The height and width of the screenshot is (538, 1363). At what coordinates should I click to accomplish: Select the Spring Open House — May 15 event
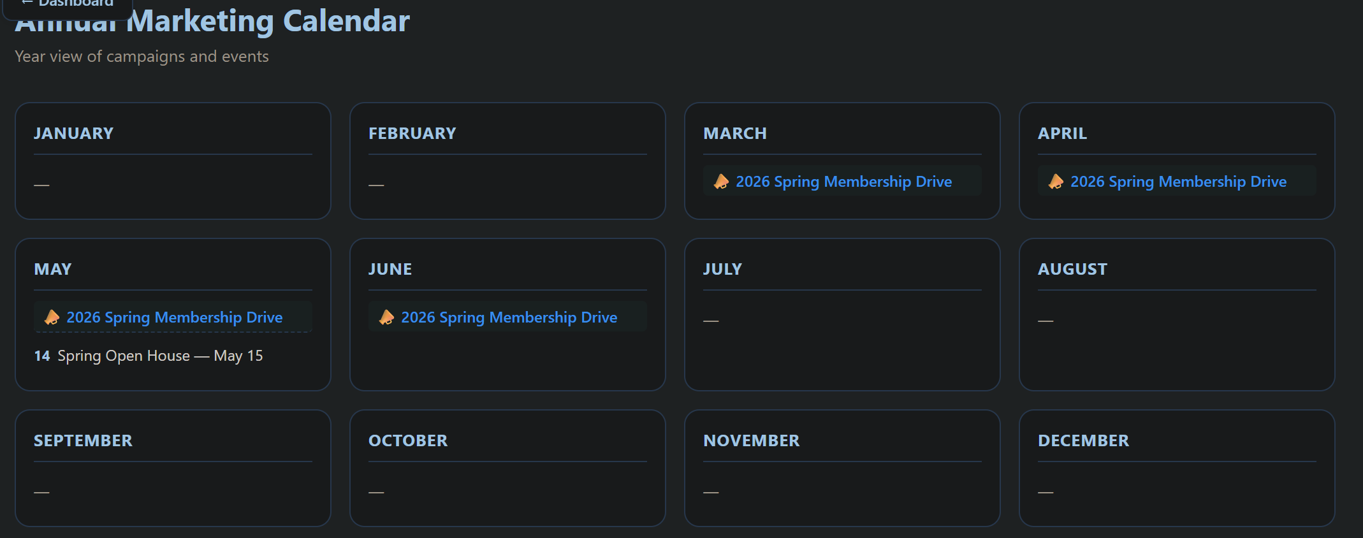click(x=160, y=356)
